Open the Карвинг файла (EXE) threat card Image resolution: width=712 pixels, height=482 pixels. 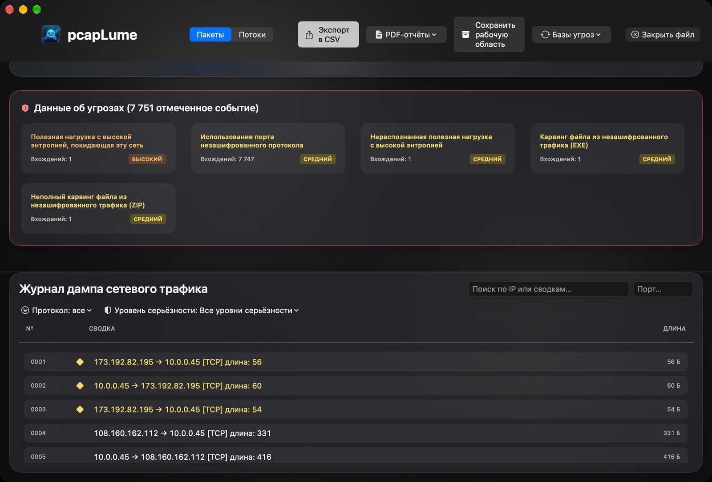607,148
